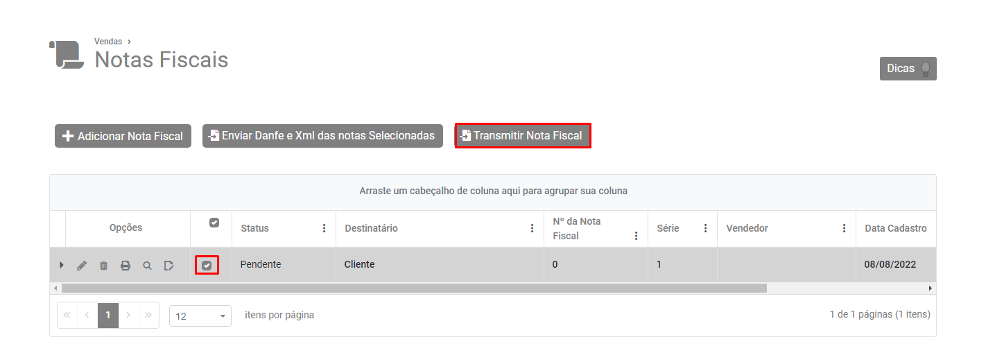
Task: Open the Dicas tips button
Action: tap(908, 69)
